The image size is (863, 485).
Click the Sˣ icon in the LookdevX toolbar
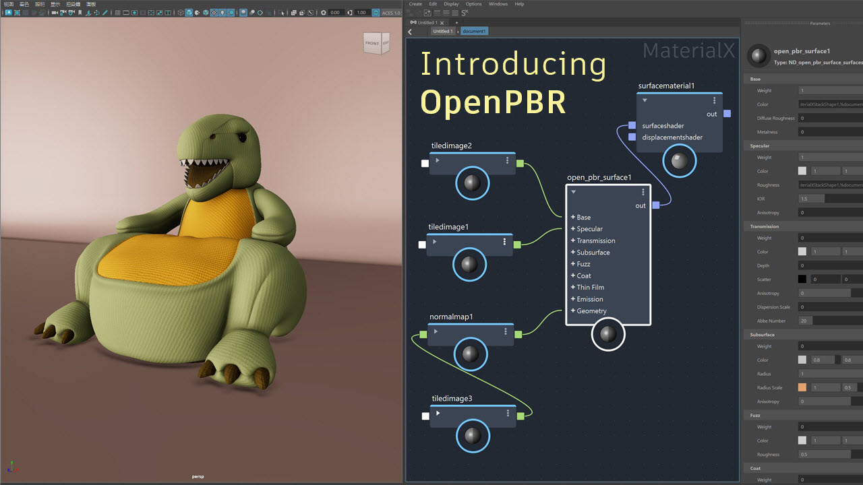(x=464, y=11)
